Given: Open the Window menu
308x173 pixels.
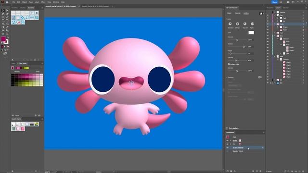Looking at the screenshot, I should click(x=56, y=2).
